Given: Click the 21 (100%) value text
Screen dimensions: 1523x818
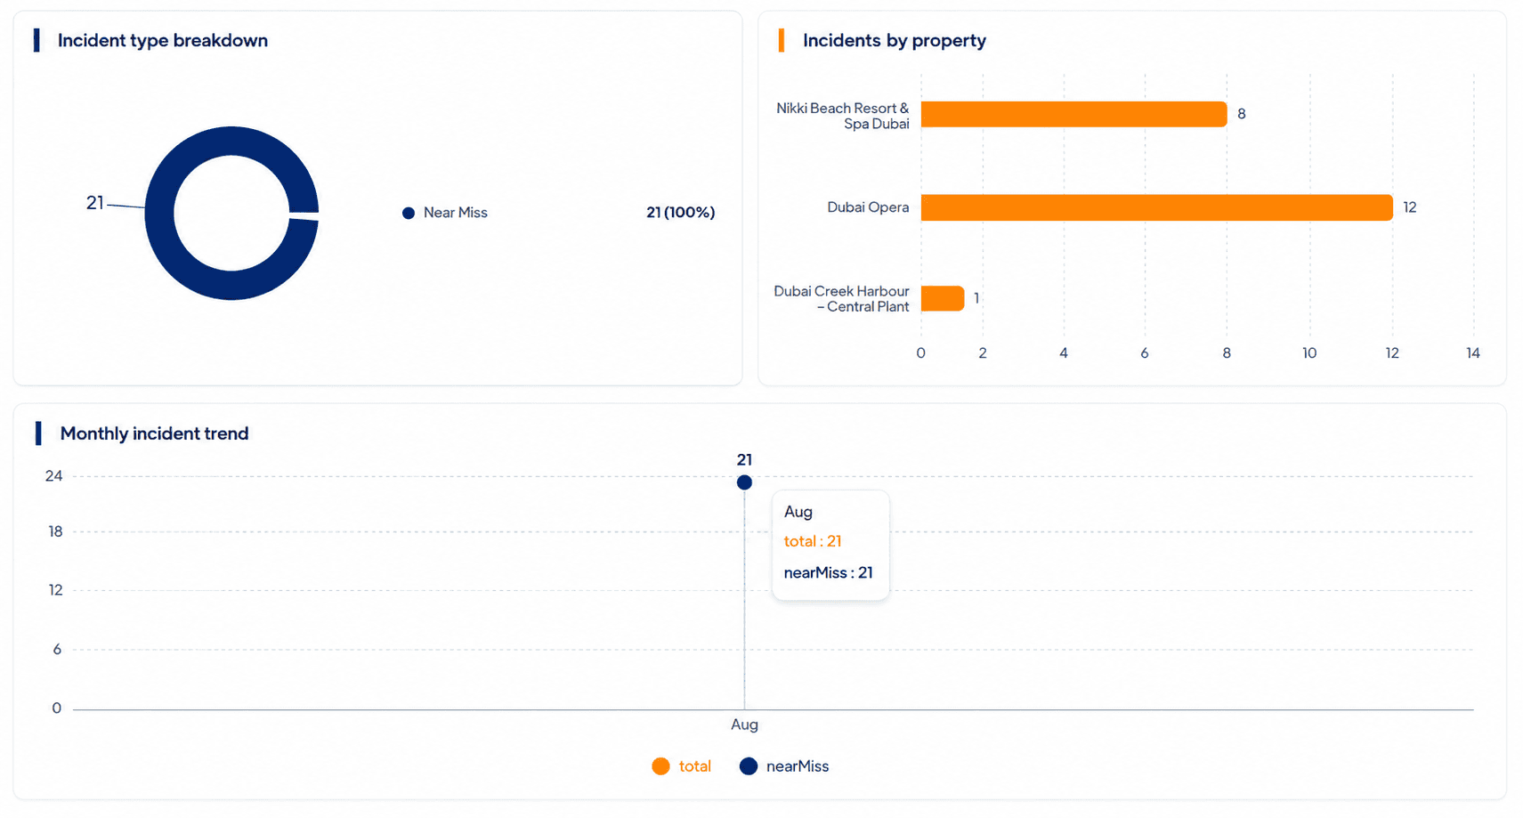Looking at the screenshot, I should point(680,213).
